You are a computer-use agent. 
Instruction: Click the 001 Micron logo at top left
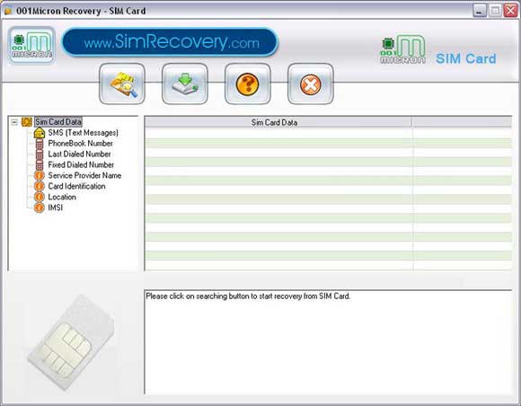click(x=31, y=45)
